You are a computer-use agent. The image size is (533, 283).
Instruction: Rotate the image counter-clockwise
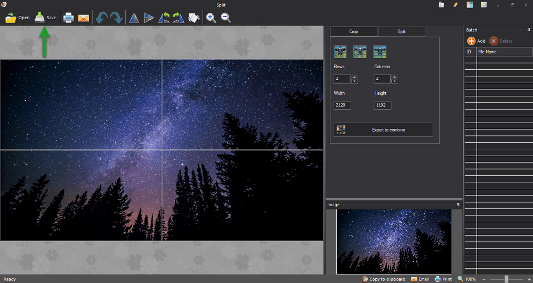pos(101,18)
